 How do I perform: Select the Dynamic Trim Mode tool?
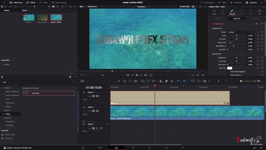130,81
